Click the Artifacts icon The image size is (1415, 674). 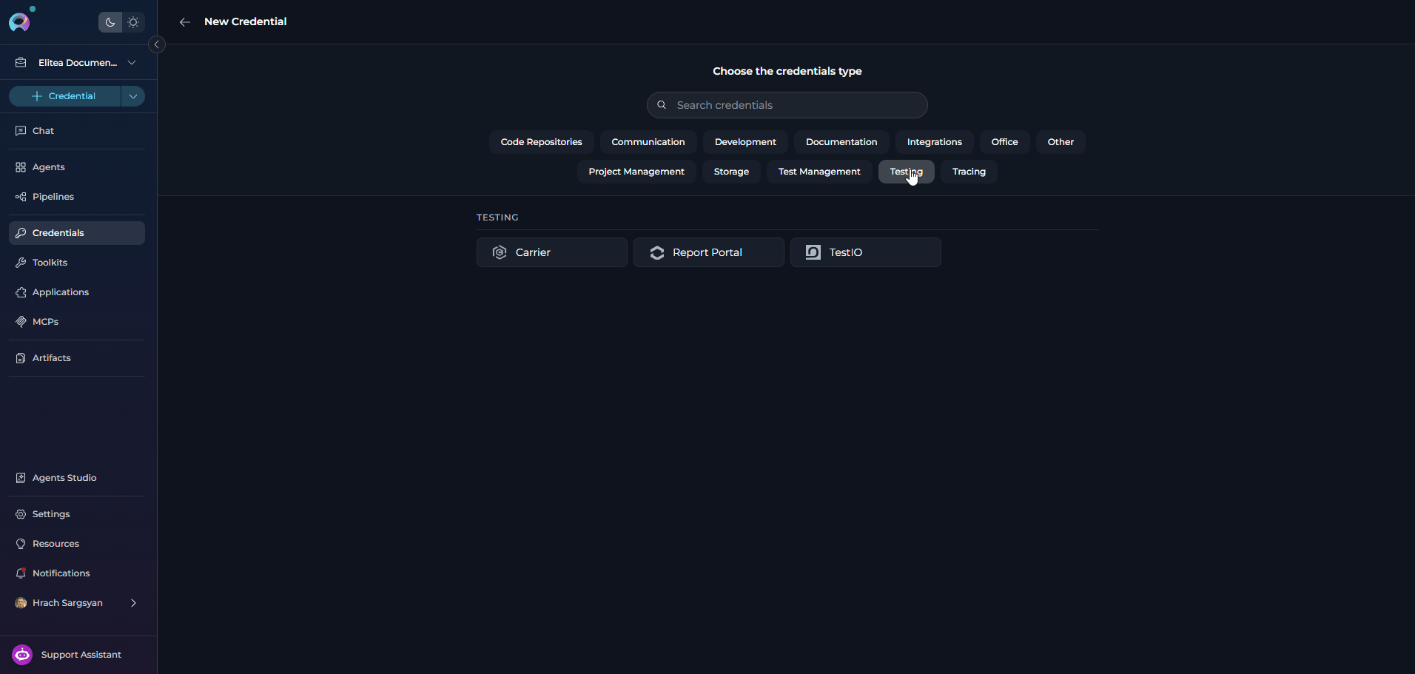point(21,358)
